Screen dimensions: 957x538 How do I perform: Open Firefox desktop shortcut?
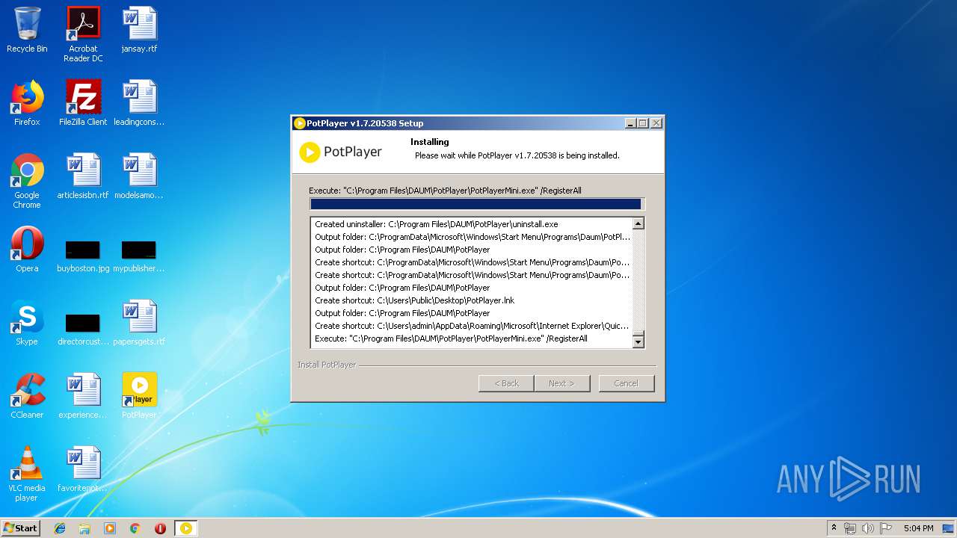coord(27,103)
